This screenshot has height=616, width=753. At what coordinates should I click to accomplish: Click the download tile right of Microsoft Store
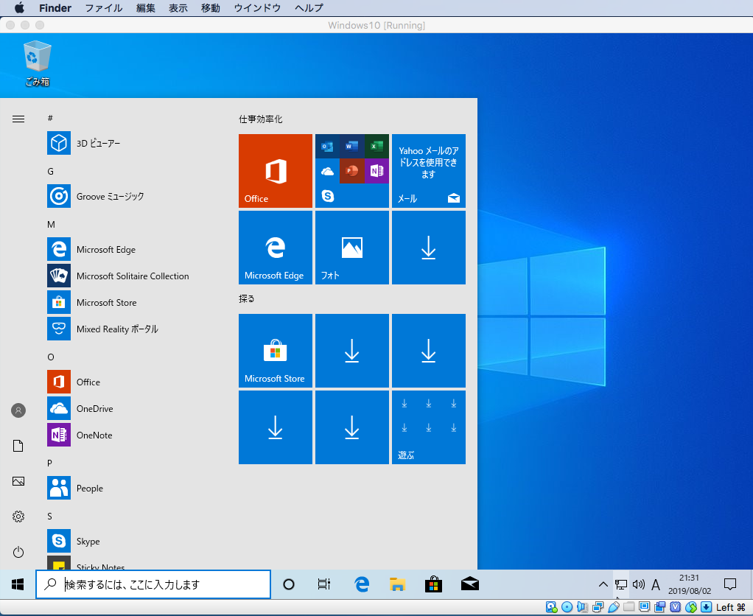point(352,351)
